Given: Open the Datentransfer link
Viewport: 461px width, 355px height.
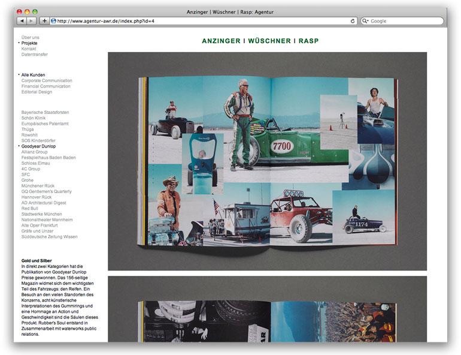Looking at the screenshot, I should click(35, 55).
